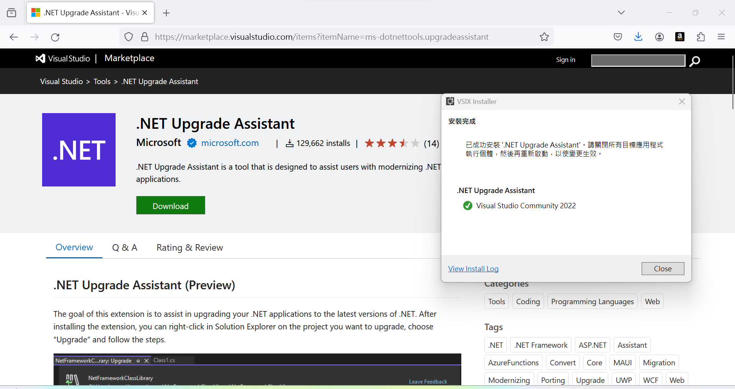Screen dimensions: 735x389
Task: Select the Programming Languages category
Action: 592,301
